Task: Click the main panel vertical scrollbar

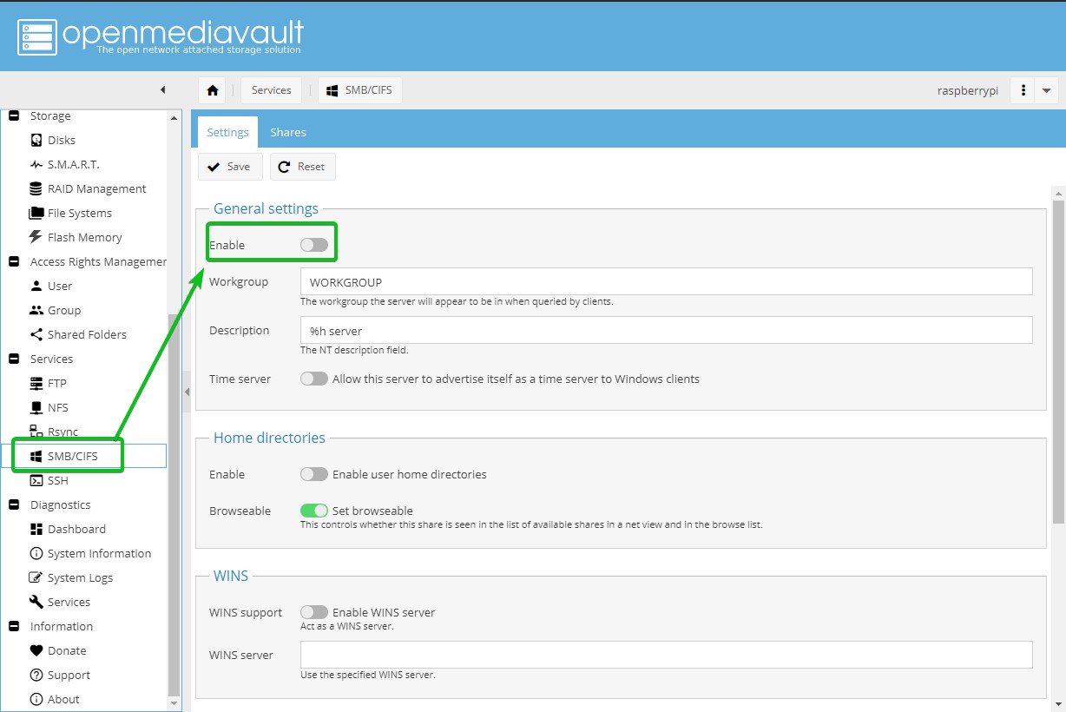Action: coord(1058,361)
